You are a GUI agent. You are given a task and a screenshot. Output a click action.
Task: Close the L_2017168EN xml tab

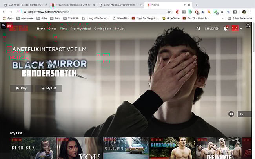[x=141, y=5]
